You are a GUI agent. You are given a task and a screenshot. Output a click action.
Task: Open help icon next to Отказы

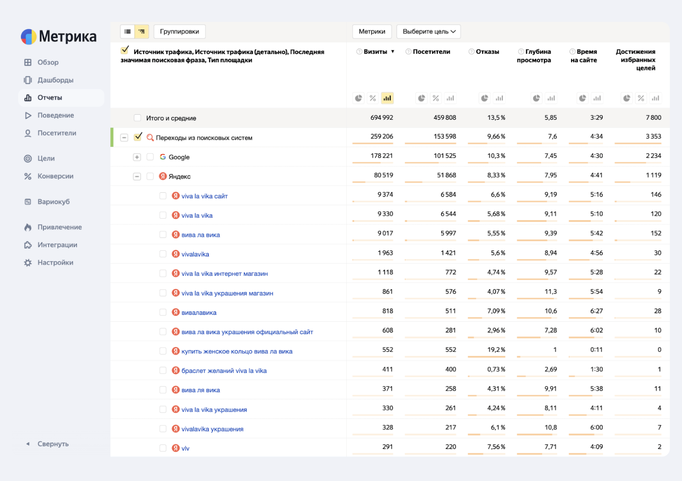pos(471,52)
